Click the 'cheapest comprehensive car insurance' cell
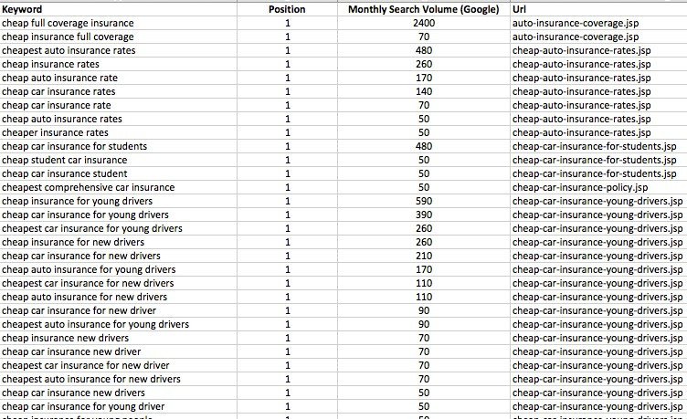Viewport: 687px width, 419px height. pos(118,187)
